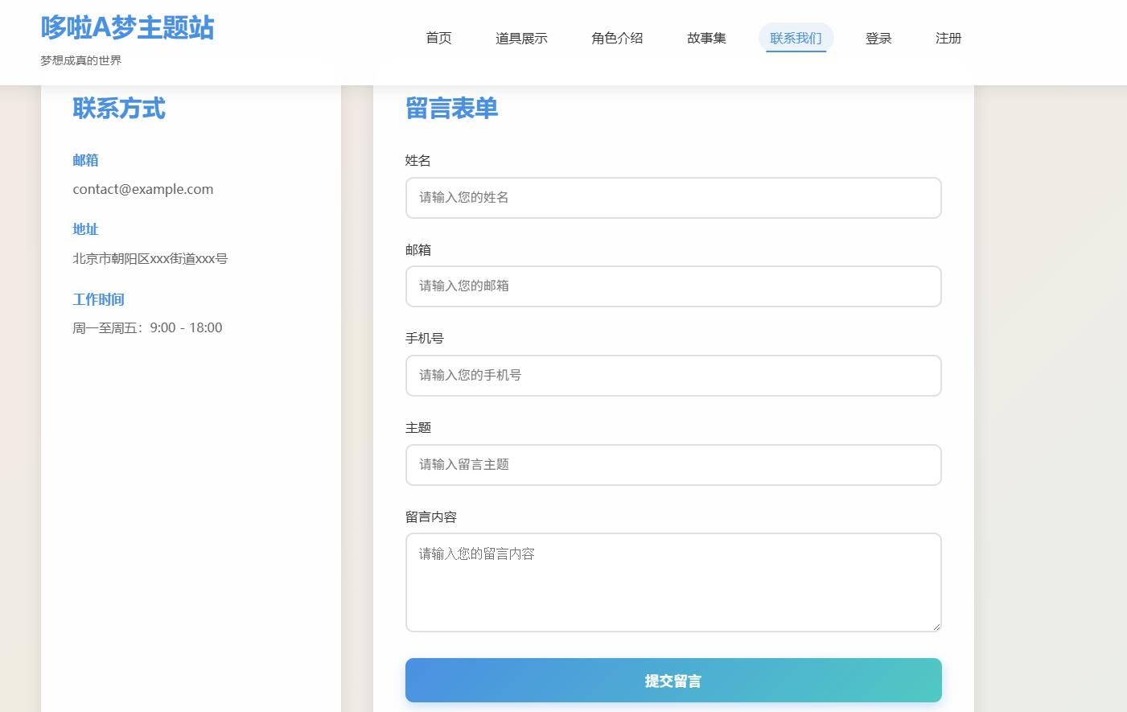This screenshot has width=1127, height=712.
Task: Click the contact@example.com email address
Action: tap(143, 189)
